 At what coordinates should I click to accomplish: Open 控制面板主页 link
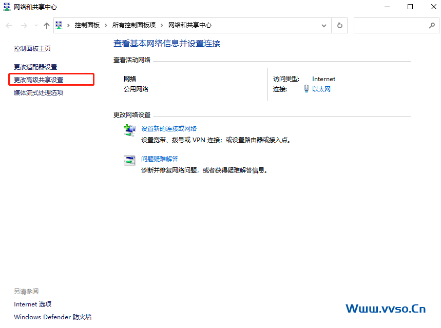pyautogui.click(x=32, y=49)
